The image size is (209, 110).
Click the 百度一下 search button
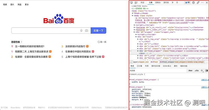pyautogui.click(x=98, y=31)
